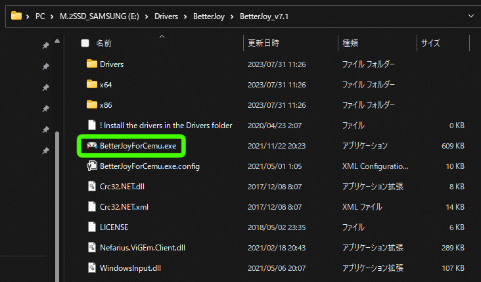This screenshot has height=282, width=481.
Task: Sort by the 名前 column header
Action: click(104, 43)
